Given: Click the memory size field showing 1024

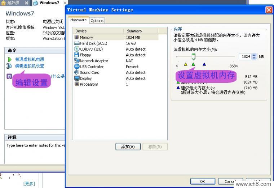Looking at the screenshot, I should pyautogui.click(x=246, y=56).
